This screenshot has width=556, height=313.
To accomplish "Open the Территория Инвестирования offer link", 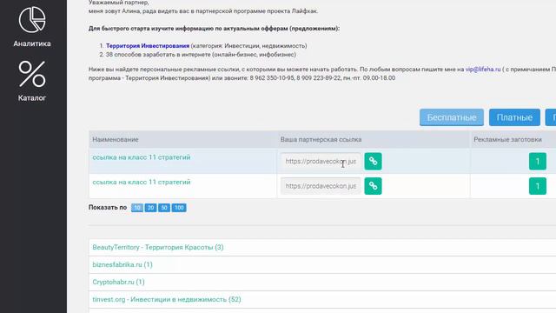I will tap(148, 46).
